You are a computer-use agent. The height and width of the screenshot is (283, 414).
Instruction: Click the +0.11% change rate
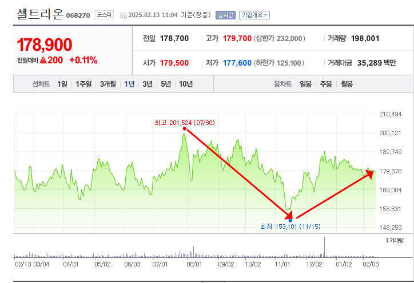(83, 60)
